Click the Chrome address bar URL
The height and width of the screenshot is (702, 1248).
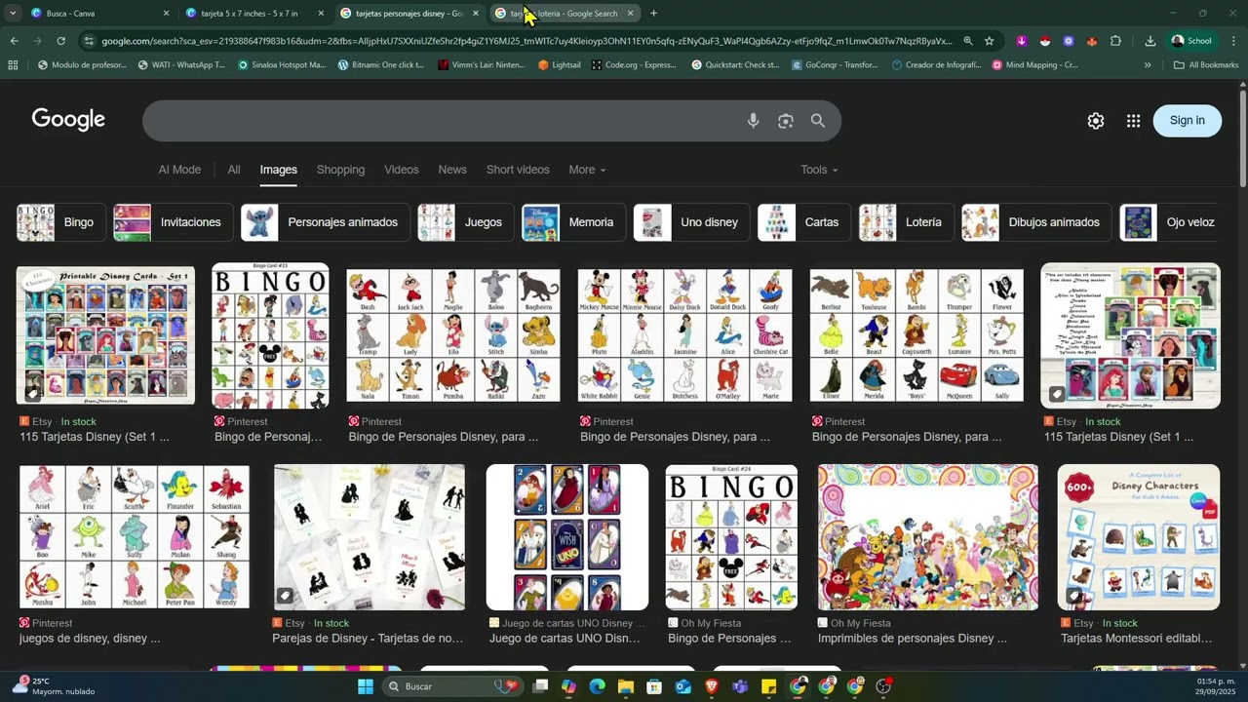[x=526, y=41]
